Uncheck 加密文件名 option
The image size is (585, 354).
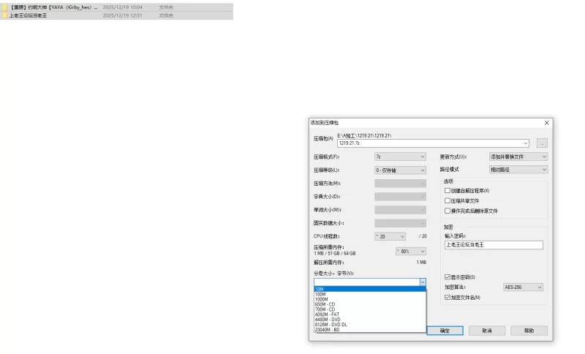point(448,298)
